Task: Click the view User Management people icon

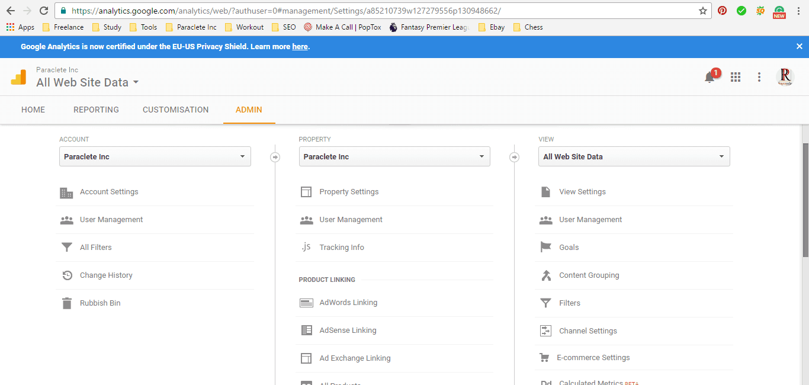Action: (x=546, y=220)
